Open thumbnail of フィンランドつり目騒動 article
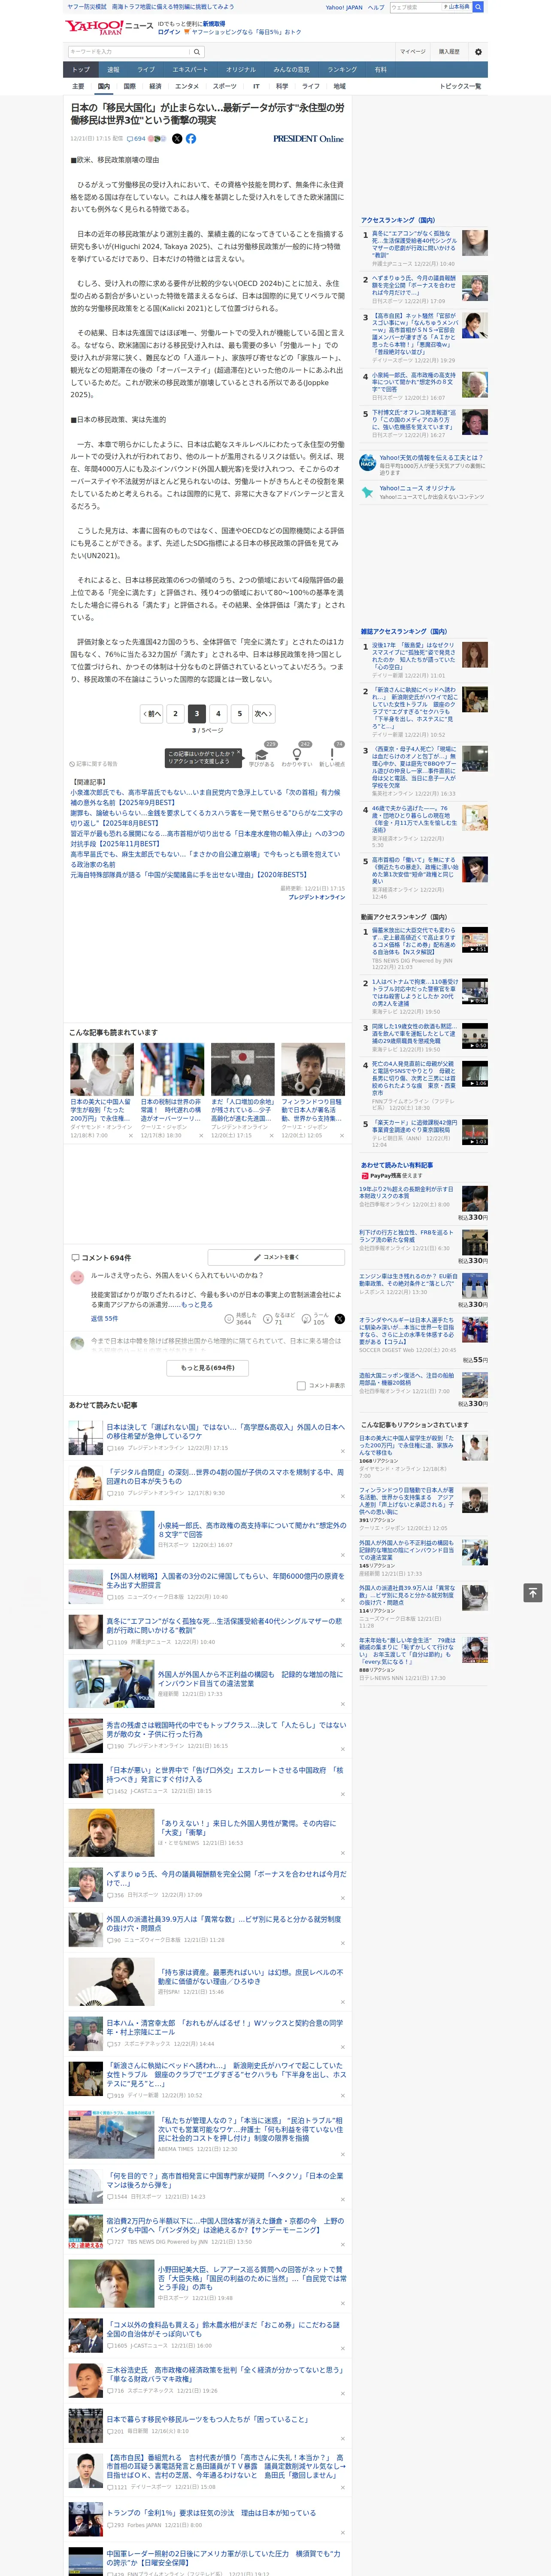 click(313, 1070)
